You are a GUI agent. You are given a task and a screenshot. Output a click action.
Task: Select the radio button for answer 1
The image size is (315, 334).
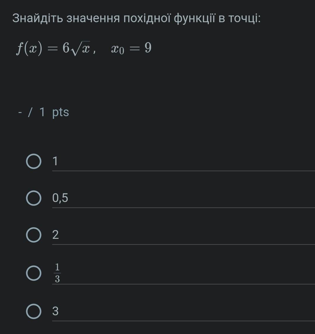pyautogui.click(x=34, y=161)
